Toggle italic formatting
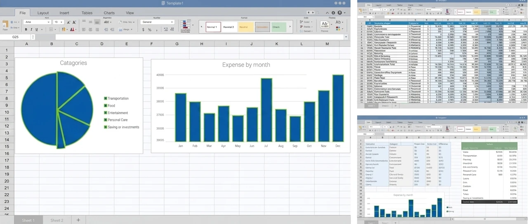 [x=31, y=30]
